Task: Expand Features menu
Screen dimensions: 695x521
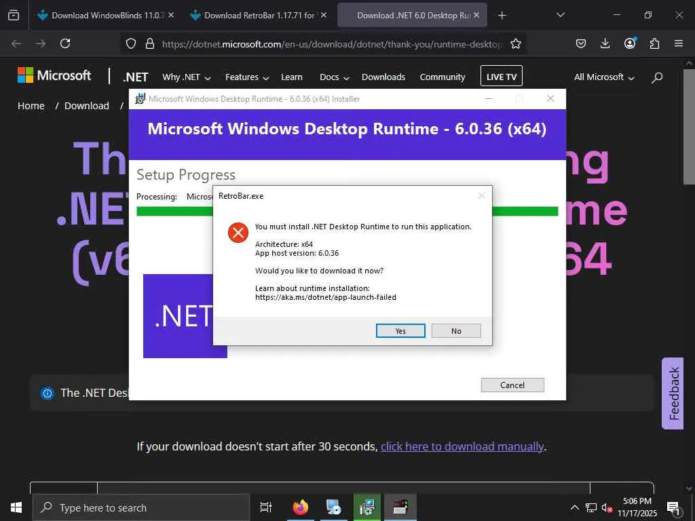Action: click(247, 77)
